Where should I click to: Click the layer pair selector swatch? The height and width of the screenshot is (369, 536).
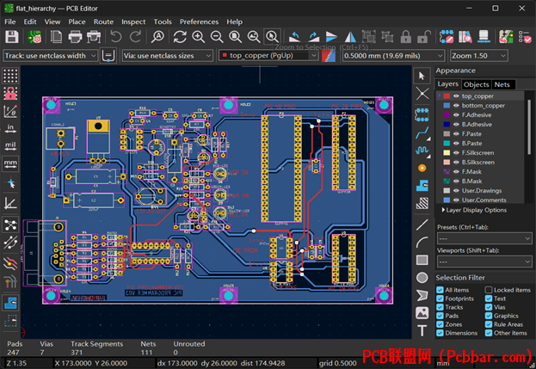(x=329, y=55)
